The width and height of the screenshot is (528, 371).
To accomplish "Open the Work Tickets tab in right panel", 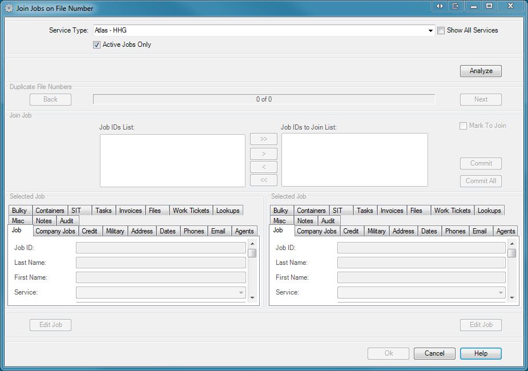I will 452,211.
